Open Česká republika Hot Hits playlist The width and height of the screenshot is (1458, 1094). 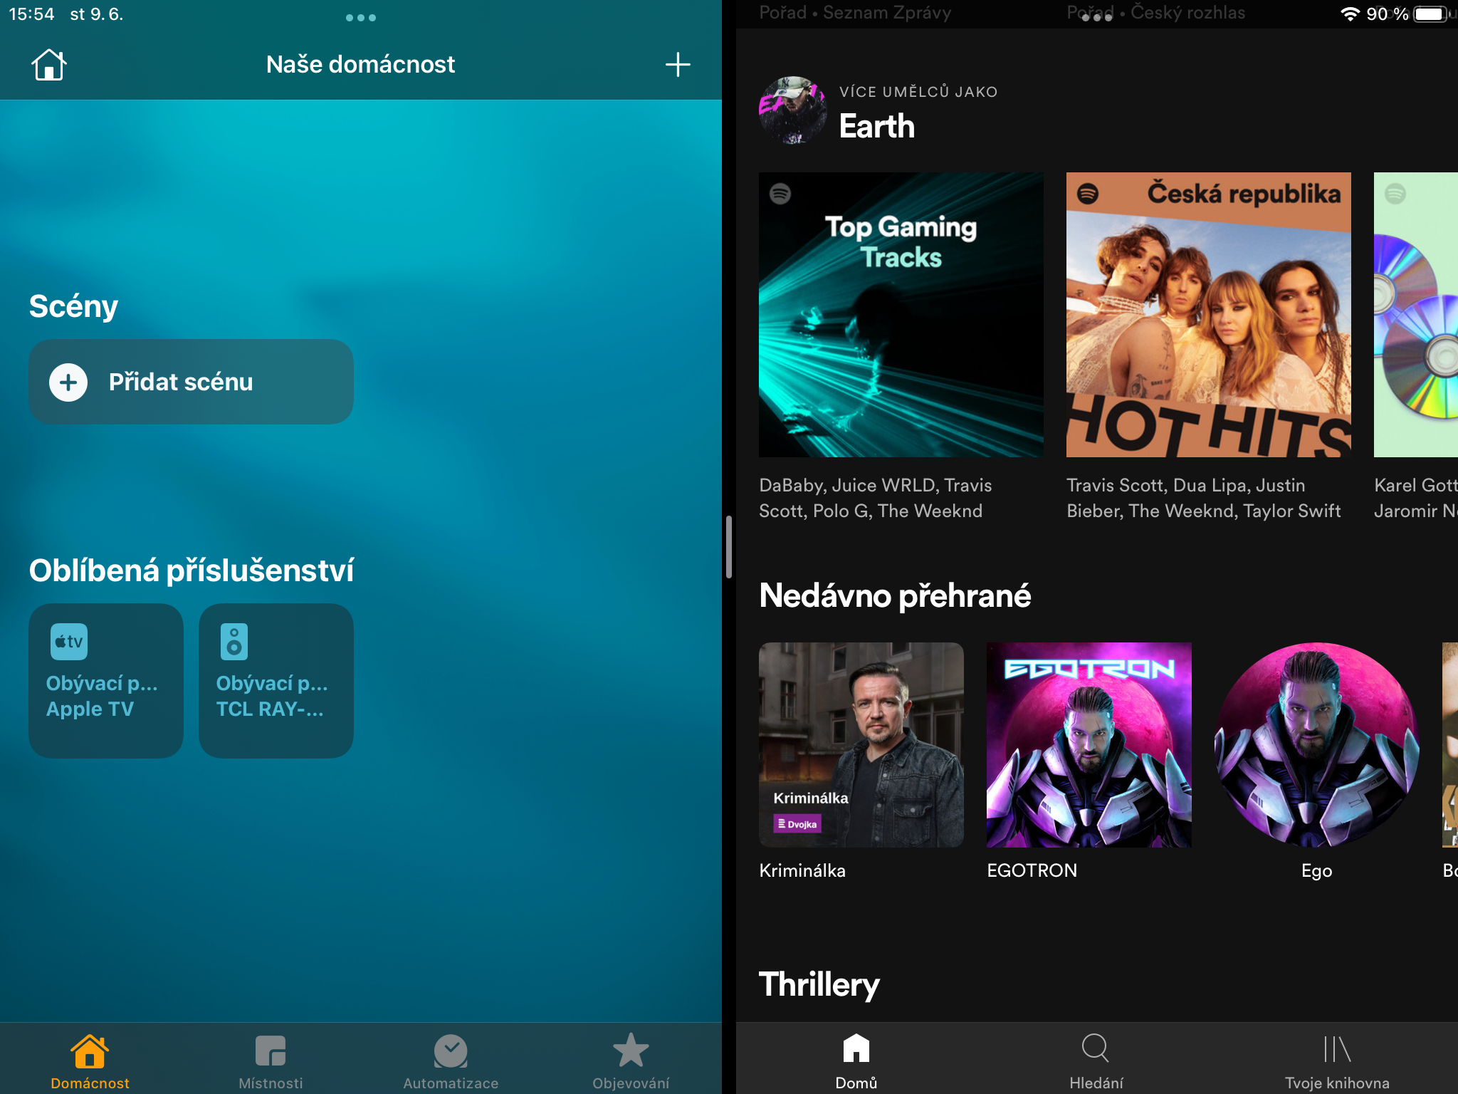pos(1208,315)
